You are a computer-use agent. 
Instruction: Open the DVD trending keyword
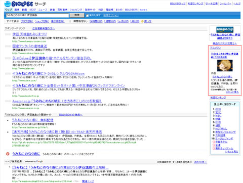(218, 122)
